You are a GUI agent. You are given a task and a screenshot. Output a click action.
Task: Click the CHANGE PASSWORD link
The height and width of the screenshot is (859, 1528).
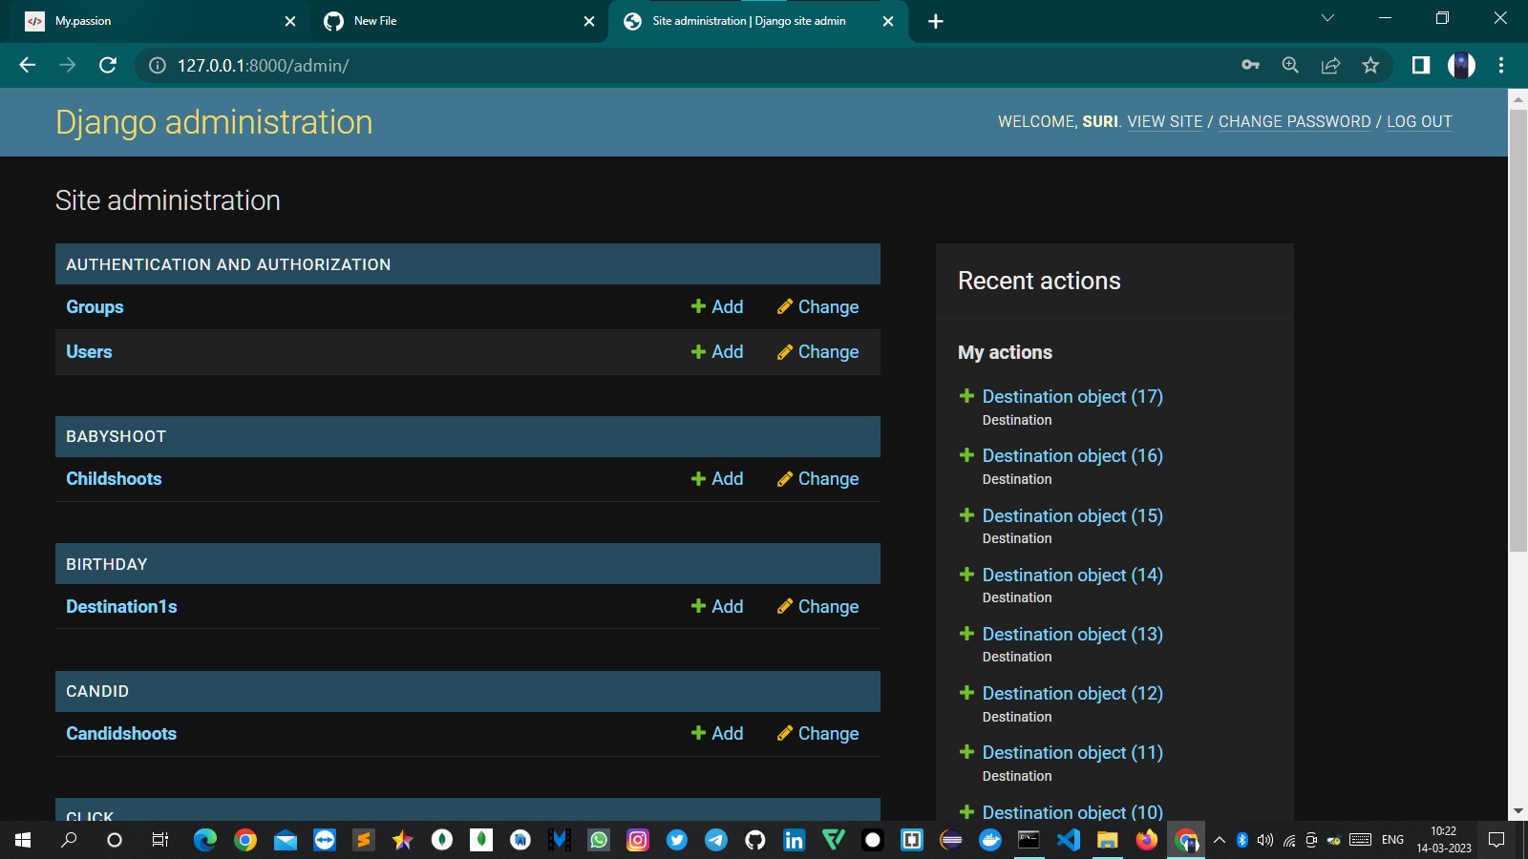[1294, 121]
